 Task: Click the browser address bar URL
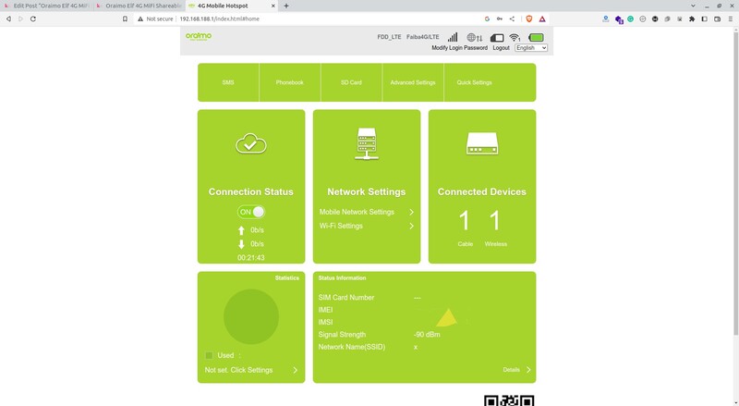coord(219,18)
